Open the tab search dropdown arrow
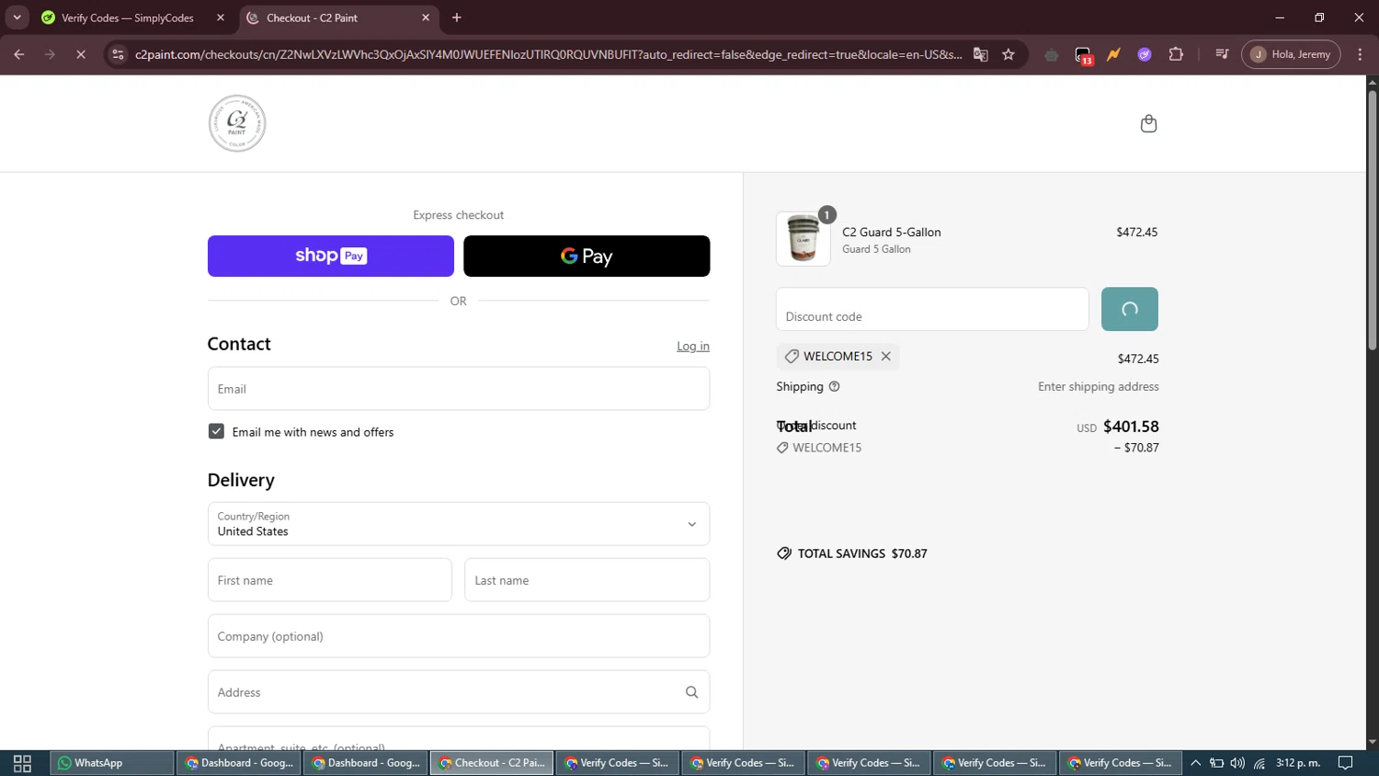This screenshot has width=1379, height=776. [x=17, y=17]
